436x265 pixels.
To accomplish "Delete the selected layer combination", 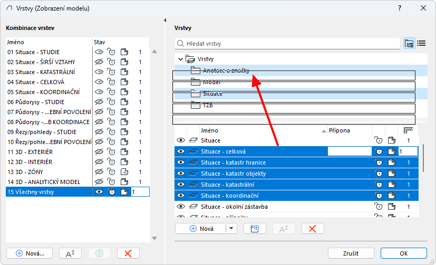I will 128,253.
